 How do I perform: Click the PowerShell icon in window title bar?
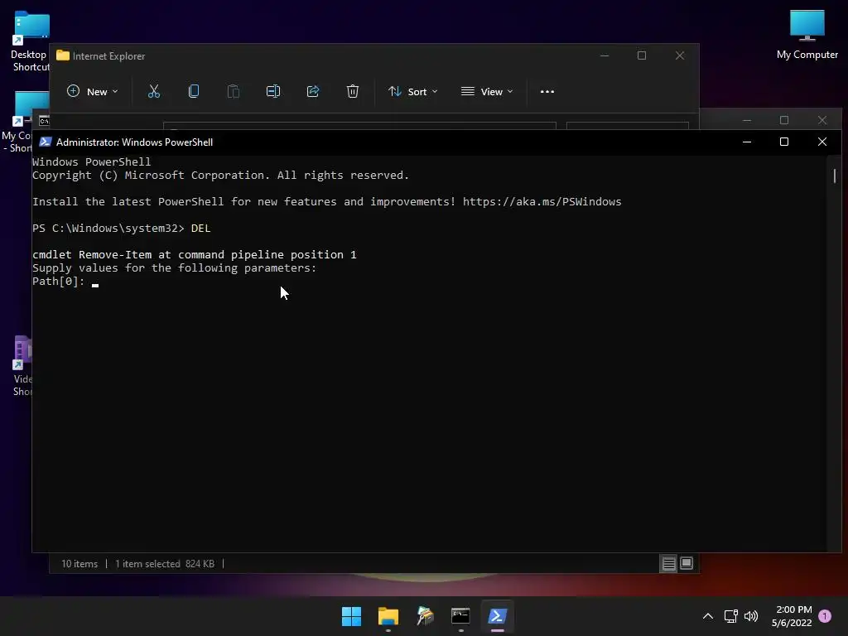coord(46,142)
